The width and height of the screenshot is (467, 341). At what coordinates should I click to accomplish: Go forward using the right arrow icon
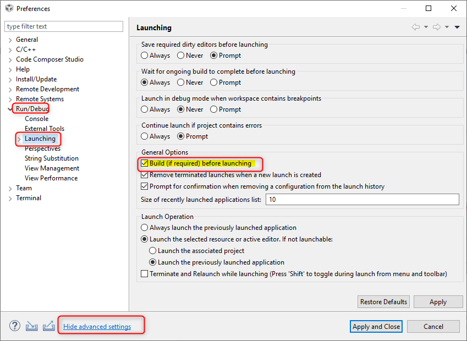click(437, 27)
